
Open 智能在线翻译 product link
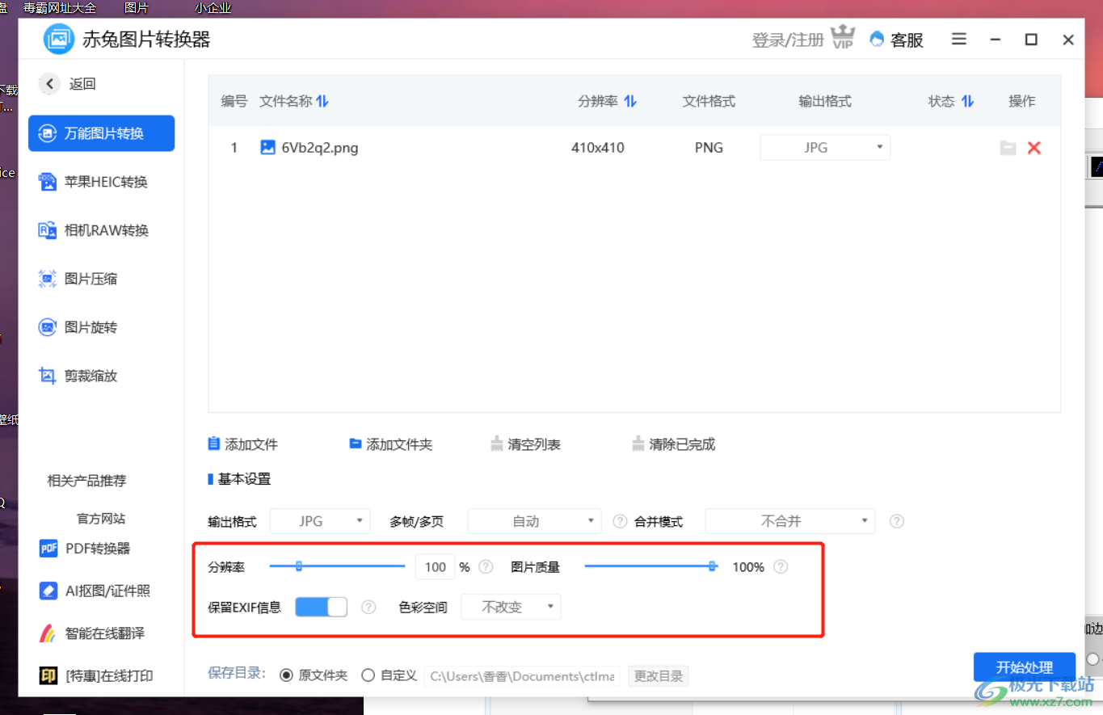[91, 633]
